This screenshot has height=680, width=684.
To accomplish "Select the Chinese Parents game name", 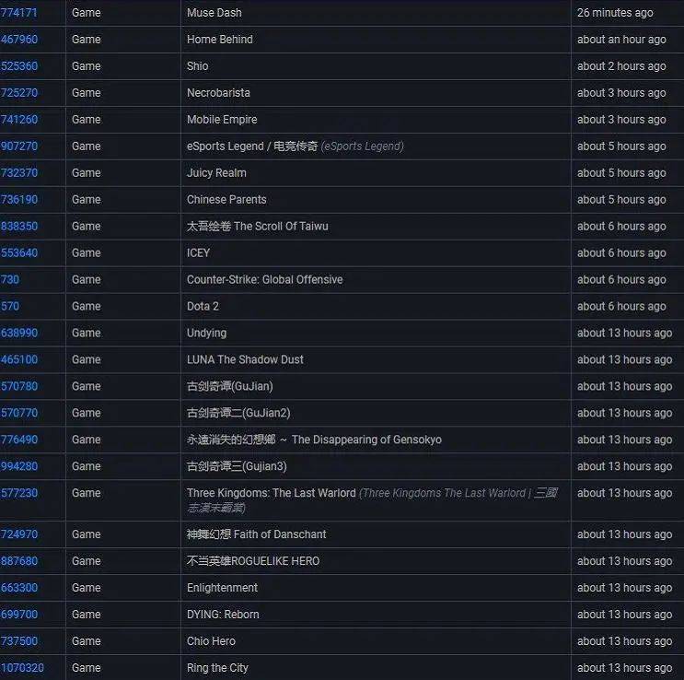I will click(226, 200).
